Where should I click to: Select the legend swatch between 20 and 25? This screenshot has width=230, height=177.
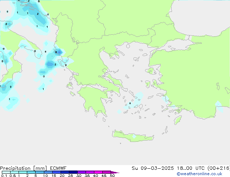click(x=65, y=172)
